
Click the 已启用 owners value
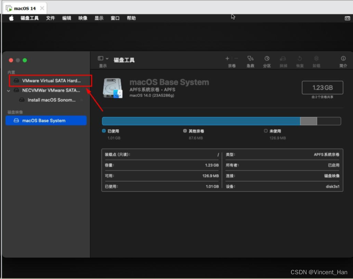point(334,165)
